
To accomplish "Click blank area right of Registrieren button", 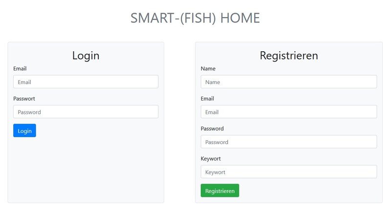I will point(308,190).
